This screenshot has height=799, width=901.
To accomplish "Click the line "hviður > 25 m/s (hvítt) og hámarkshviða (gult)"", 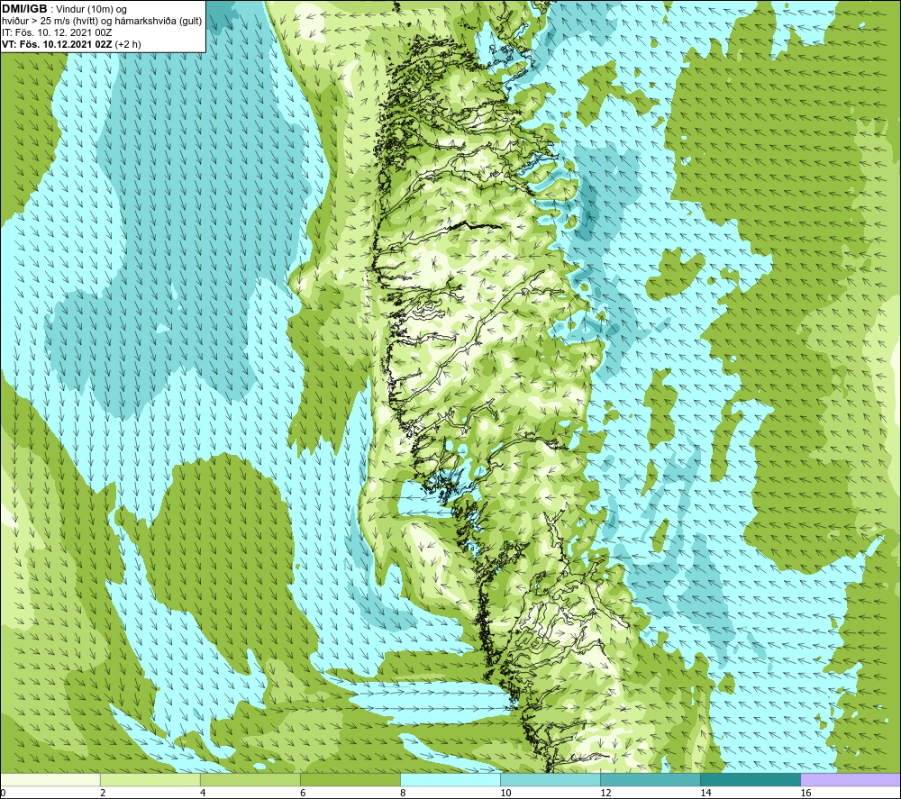I will [x=102, y=22].
